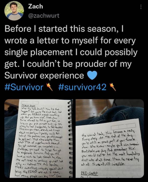The width and height of the screenshot is (148, 182).
Task: Tap the blue heart emoji
Action: click(92, 75)
